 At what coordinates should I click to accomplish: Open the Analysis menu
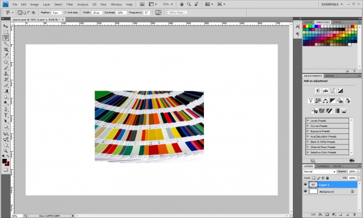coord(83,4)
